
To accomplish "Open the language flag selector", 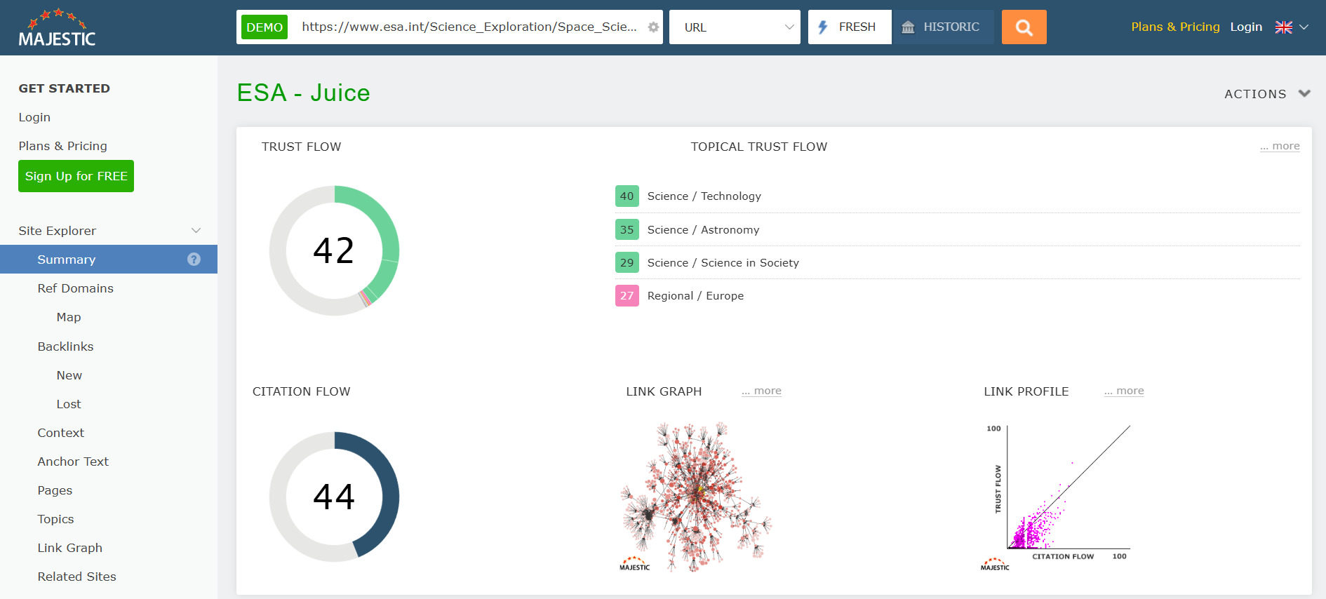I will coord(1292,27).
